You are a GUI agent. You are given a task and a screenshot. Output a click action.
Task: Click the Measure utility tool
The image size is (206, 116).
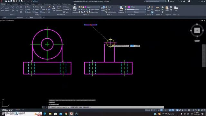pos(157,9)
